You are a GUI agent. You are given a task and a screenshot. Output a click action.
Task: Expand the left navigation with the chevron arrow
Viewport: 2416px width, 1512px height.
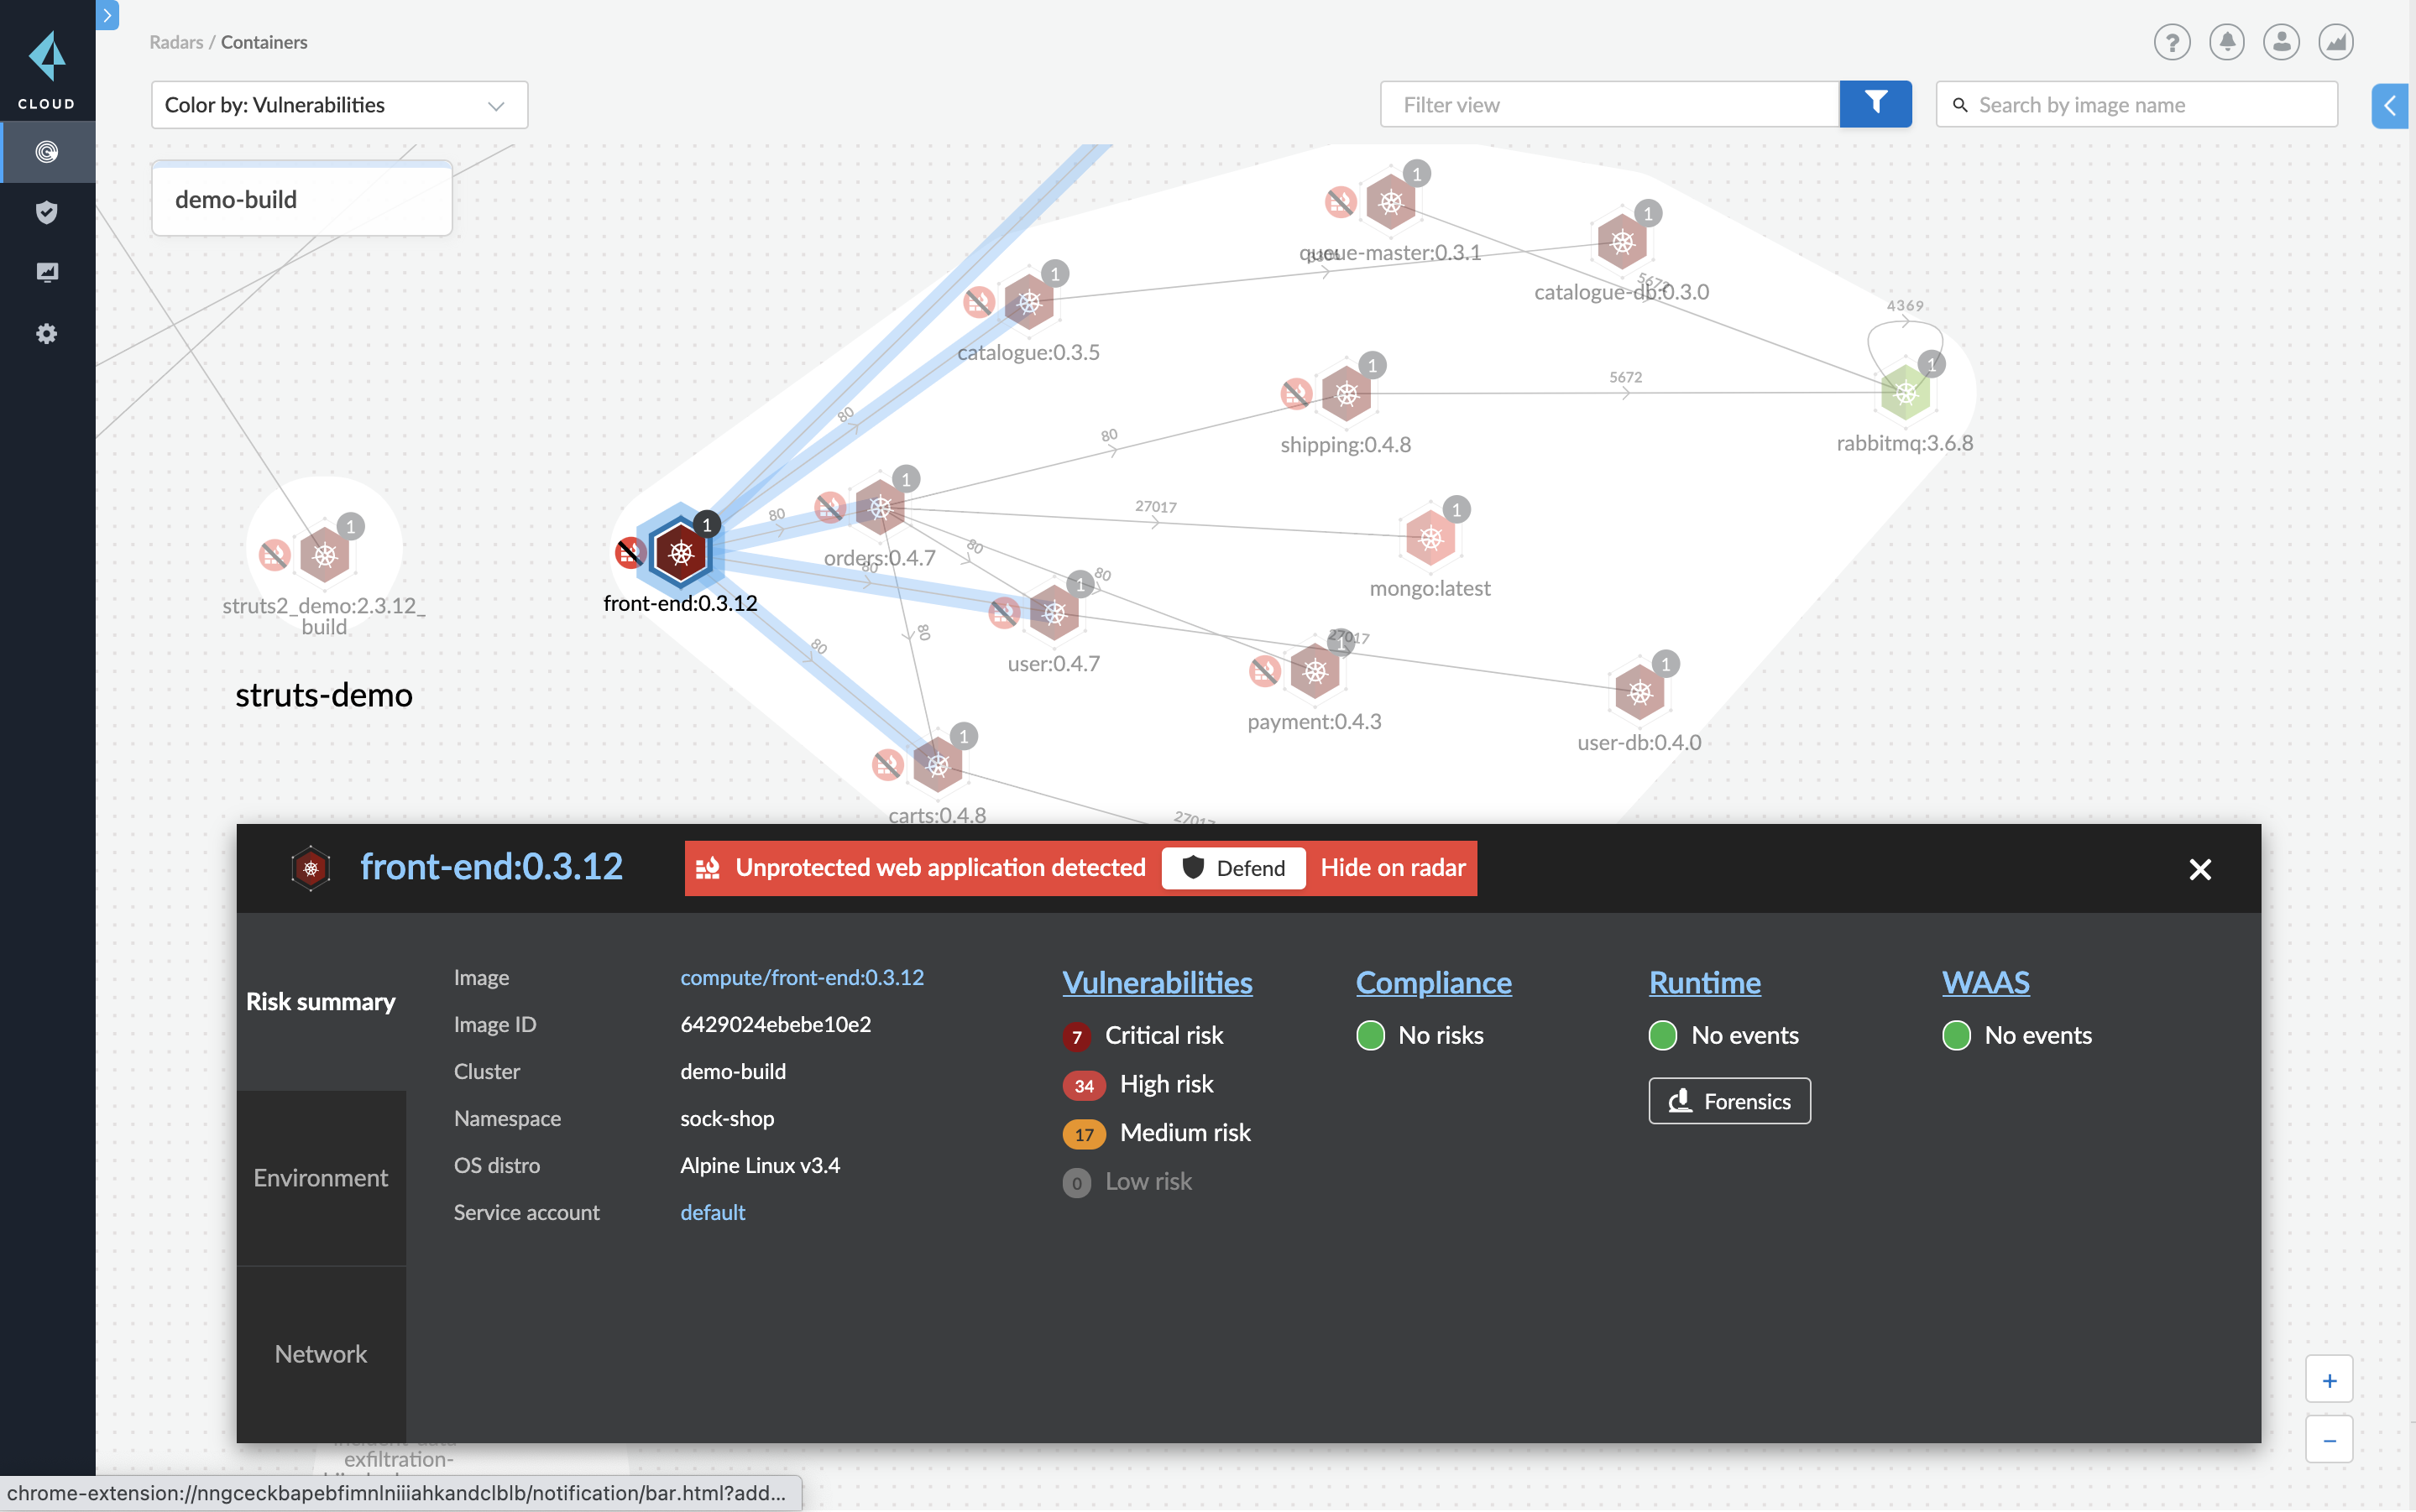(x=107, y=15)
